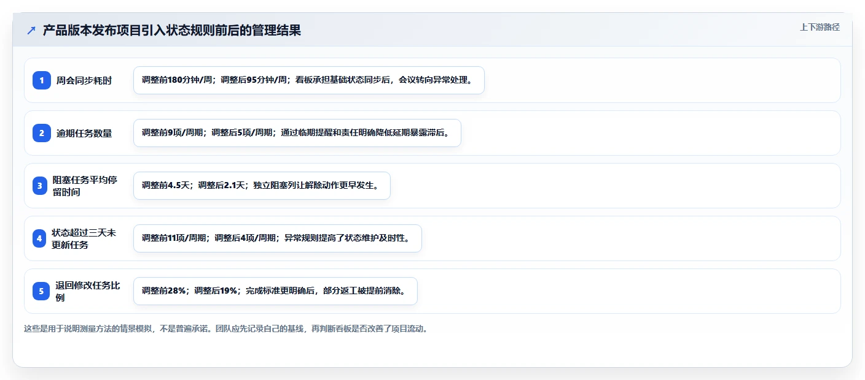Click the number 1 badge for 周会同步耗时
The width and height of the screenshot is (865, 380).
tap(41, 80)
